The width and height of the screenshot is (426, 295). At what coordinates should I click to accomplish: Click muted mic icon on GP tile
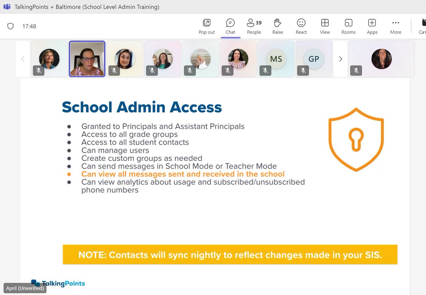click(x=303, y=71)
